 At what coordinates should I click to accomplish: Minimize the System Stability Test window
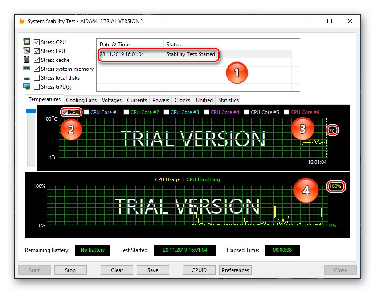pyautogui.click(x=310, y=21)
